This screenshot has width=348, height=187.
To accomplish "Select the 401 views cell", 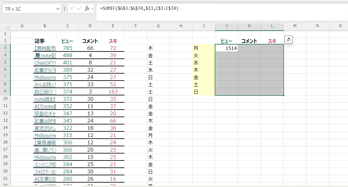I will [68, 63].
